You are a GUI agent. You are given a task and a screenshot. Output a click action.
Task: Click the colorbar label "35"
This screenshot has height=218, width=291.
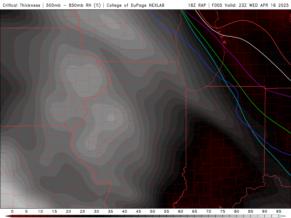pos(111,211)
